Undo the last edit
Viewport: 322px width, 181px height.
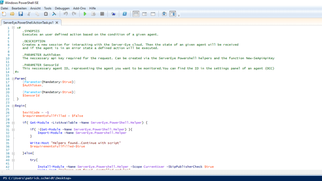[x=66, y=14]
